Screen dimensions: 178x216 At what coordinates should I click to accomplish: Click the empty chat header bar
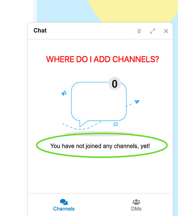(x=92, y=31)
